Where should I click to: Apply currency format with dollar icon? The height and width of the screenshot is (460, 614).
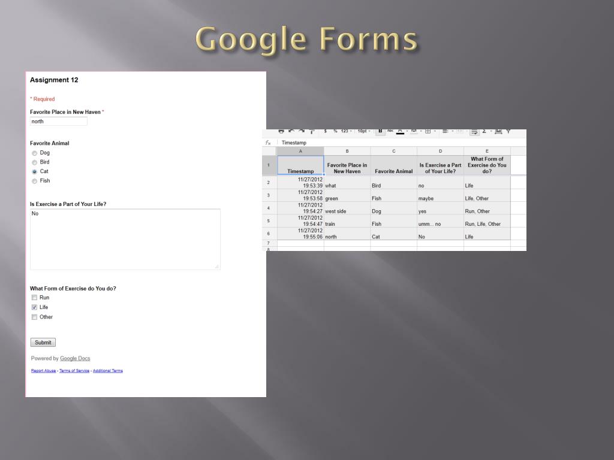326,131
